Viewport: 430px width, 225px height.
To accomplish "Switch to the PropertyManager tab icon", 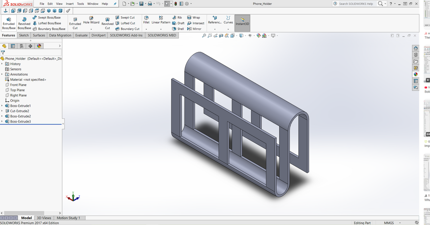I will [x=13, y=46].
